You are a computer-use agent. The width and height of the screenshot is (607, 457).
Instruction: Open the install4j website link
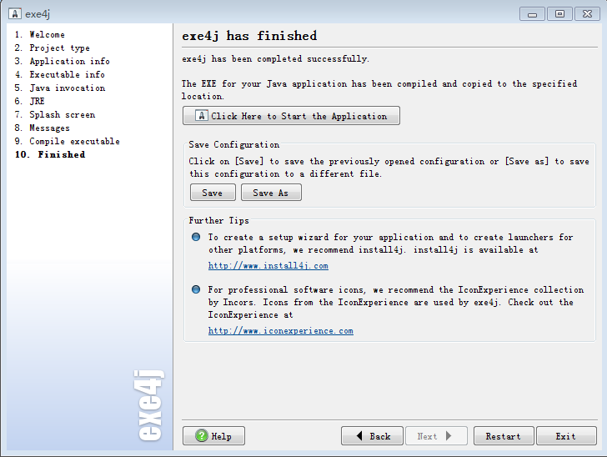click(x=268, y=266)
